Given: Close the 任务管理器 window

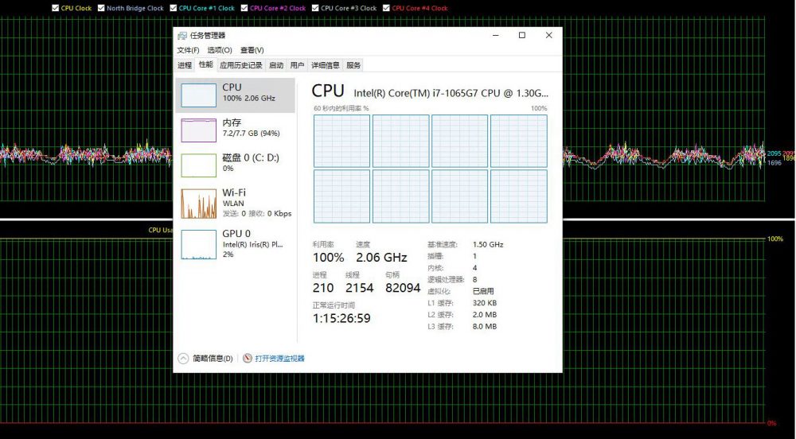Looking at the screenshot, I should [548, 35].
